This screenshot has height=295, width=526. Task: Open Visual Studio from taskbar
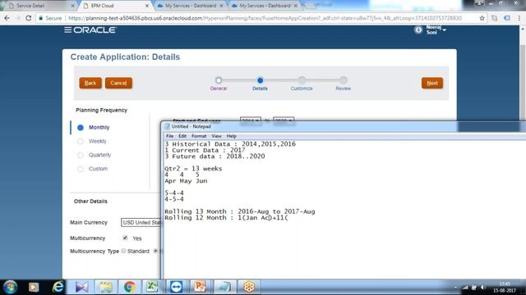point(82,287)
